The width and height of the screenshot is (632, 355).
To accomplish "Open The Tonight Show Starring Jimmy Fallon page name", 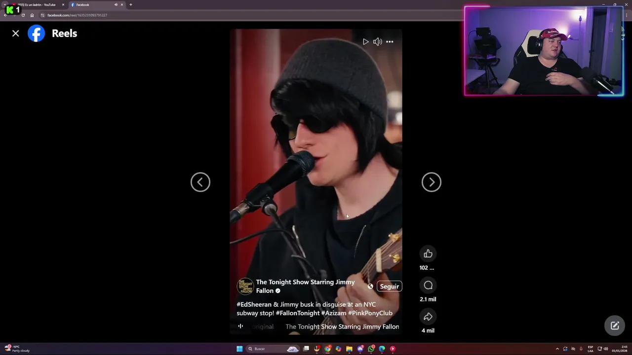I will pyautogui.click(x=305, y=286).
